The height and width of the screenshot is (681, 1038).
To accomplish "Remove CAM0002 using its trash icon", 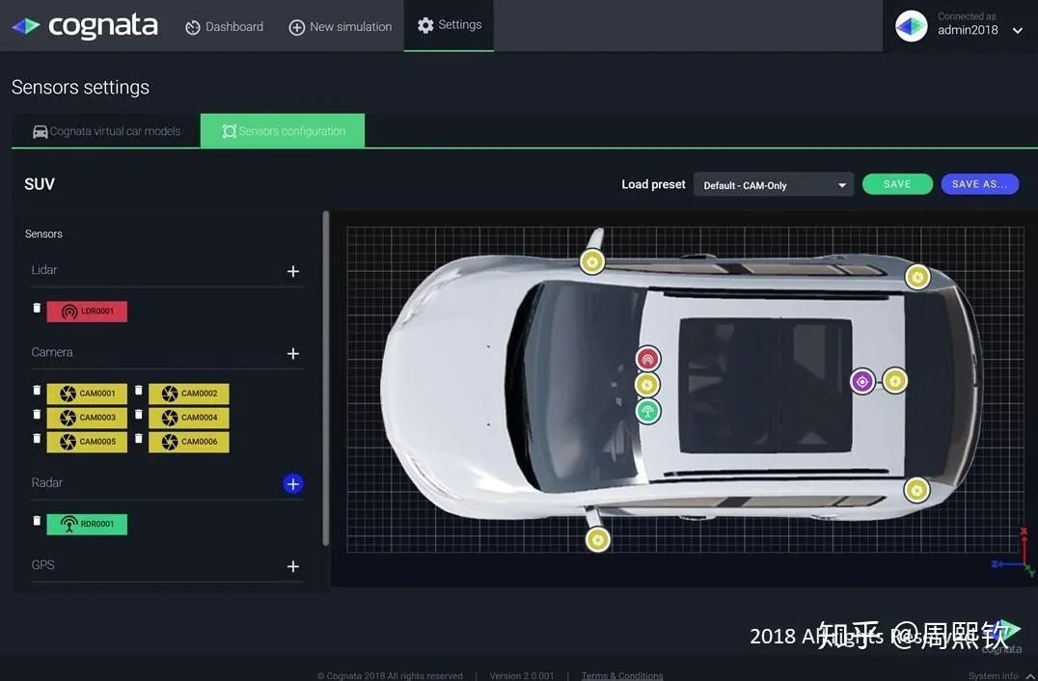I will [x=138, y=391].
